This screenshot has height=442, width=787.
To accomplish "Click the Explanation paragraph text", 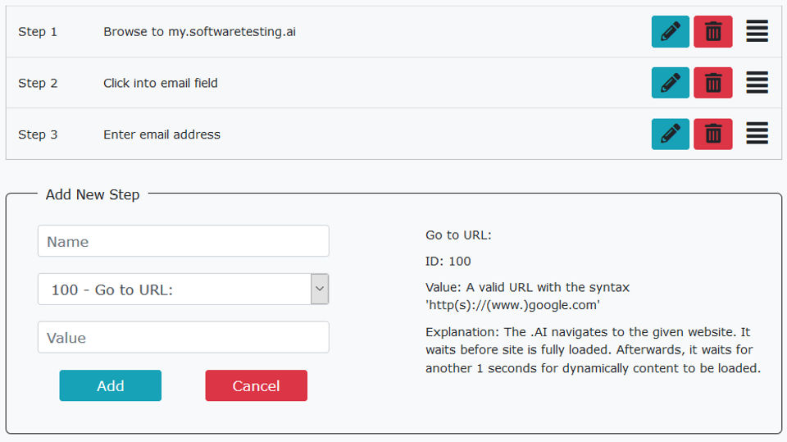I will point(594,350).
